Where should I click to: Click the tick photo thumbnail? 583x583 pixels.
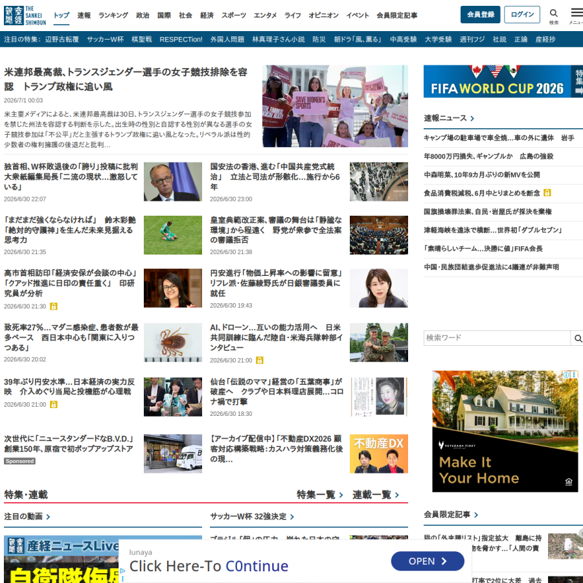(x=173, y=343)
